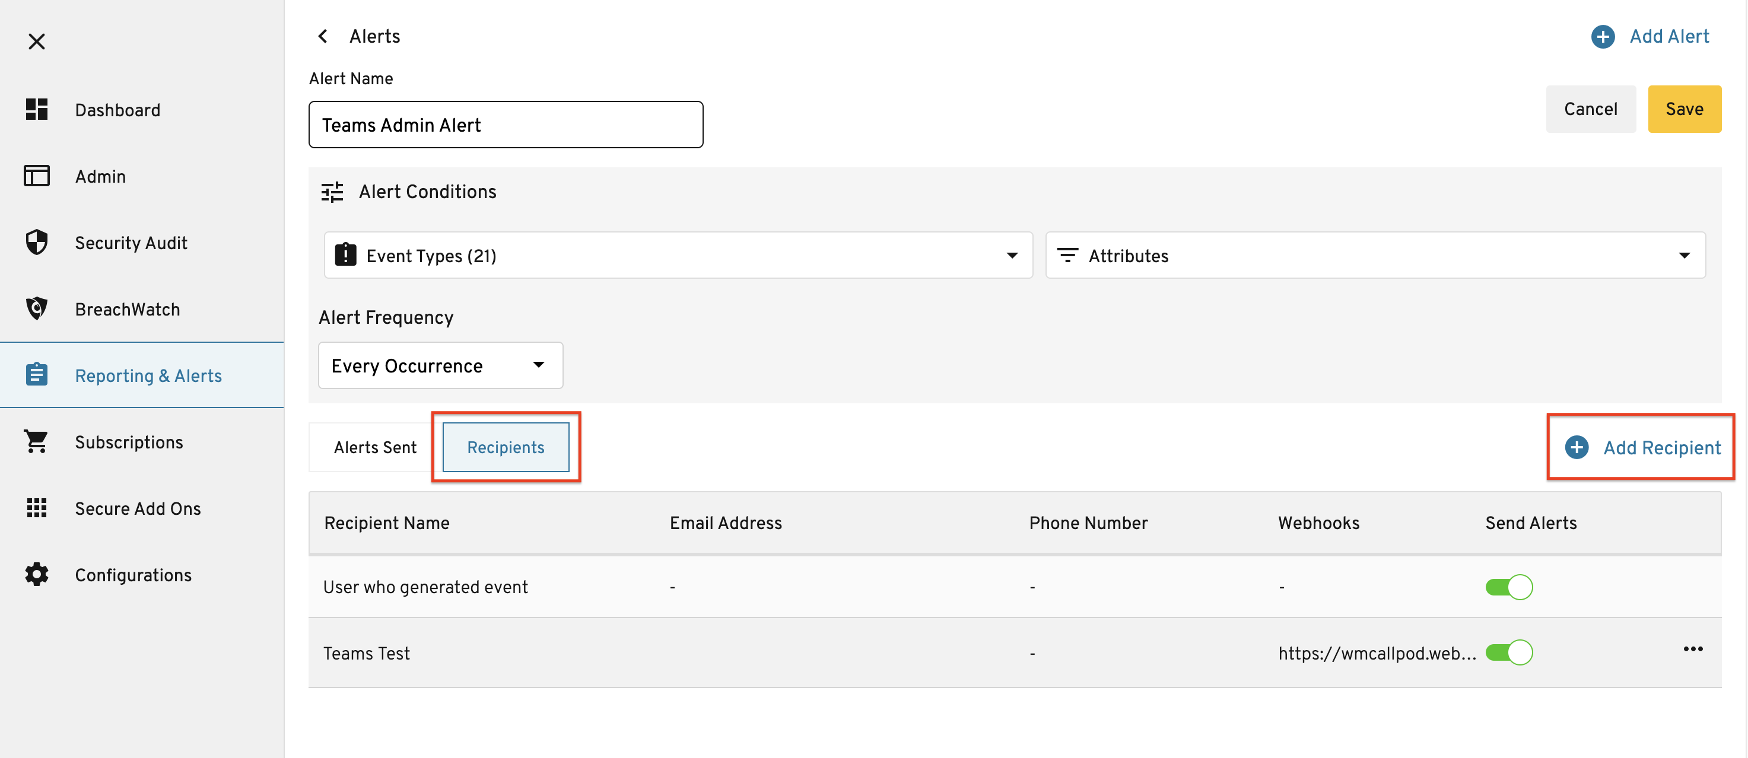The height and width of the screenshot is (758, 1748).
Task: Click the https://wmcallpod.web... webhook URL
Action: pyautogui.click(x=1377, y=654)
